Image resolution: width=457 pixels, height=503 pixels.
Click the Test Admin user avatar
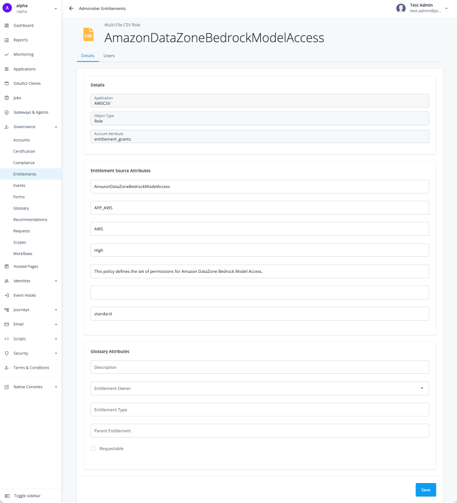point(401,8)
